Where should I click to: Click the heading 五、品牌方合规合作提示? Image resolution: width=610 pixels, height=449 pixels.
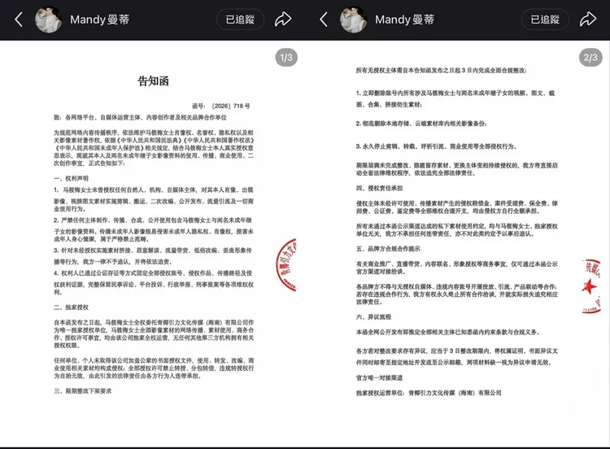pyautogui.click(x=388, y=249)
